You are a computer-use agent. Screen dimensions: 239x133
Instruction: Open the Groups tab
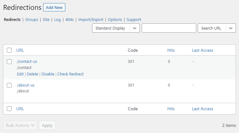[32, 19]
